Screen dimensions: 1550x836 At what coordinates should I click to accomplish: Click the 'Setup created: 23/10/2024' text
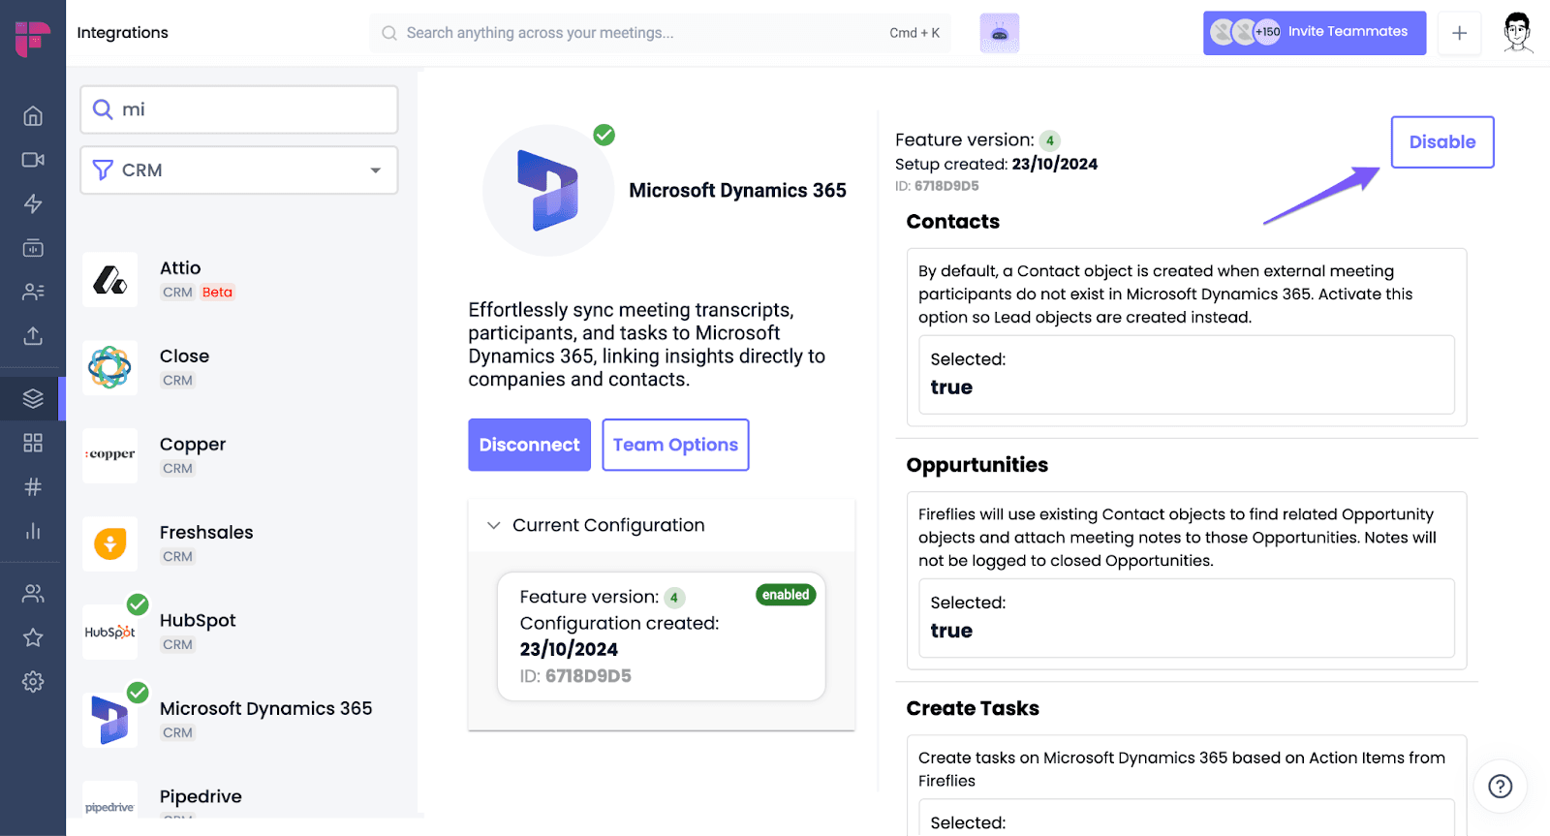pyautogui.click(x=996, y=164)
